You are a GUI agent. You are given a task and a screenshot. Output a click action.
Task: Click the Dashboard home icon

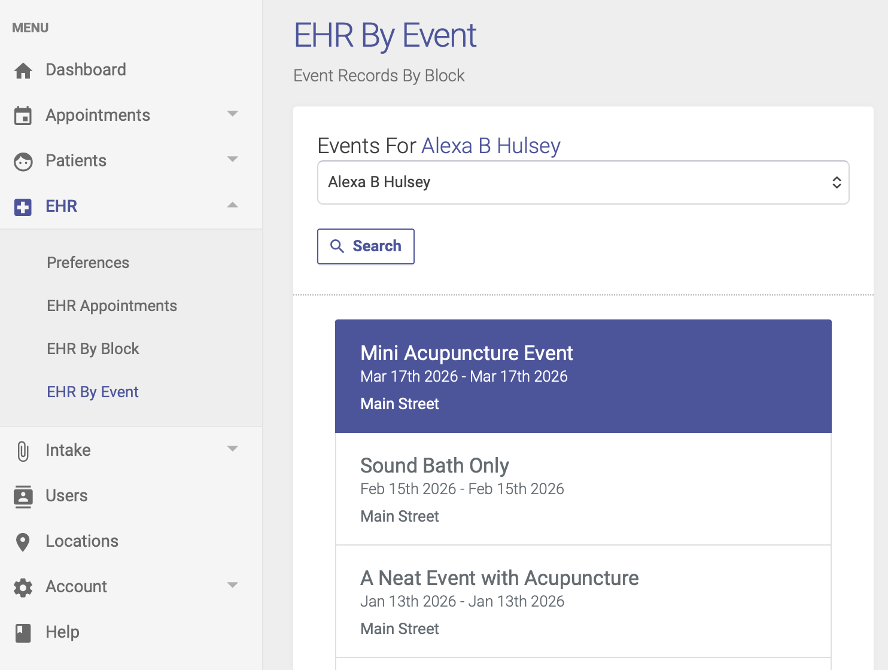pyautogui.click(x=23, y=70)
